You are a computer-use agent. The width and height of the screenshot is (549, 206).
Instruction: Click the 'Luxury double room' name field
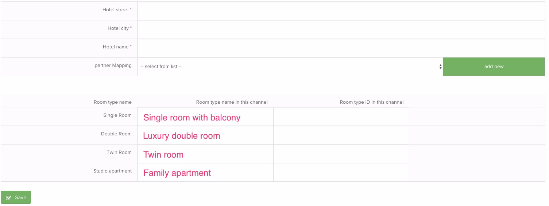click(205, 135)
